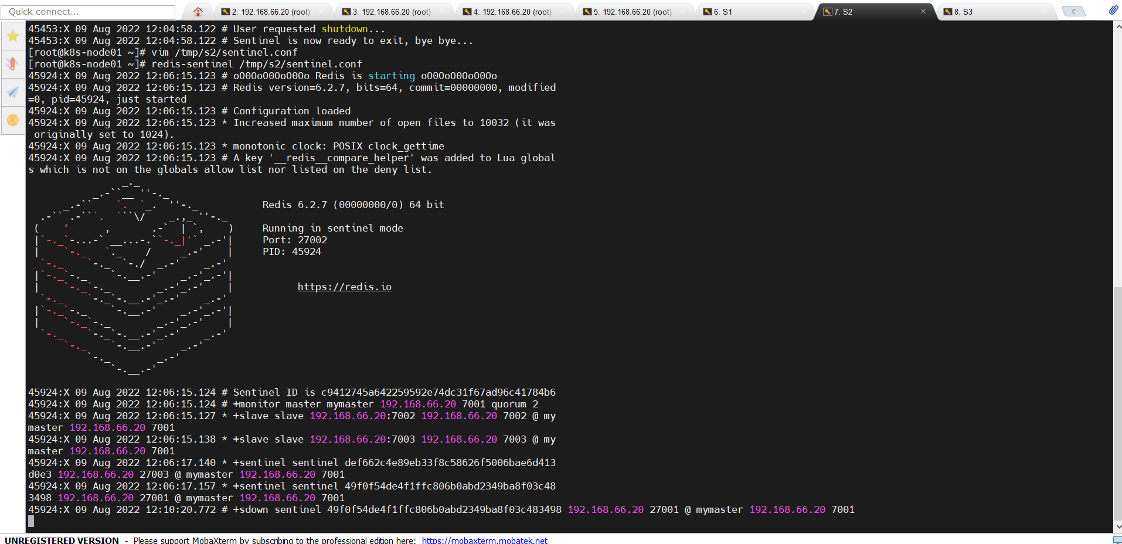Open the mobaxterm.mobatek.net link

485,540
